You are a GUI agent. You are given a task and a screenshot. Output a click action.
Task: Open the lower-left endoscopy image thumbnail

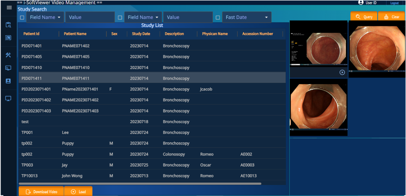point(318,107)
